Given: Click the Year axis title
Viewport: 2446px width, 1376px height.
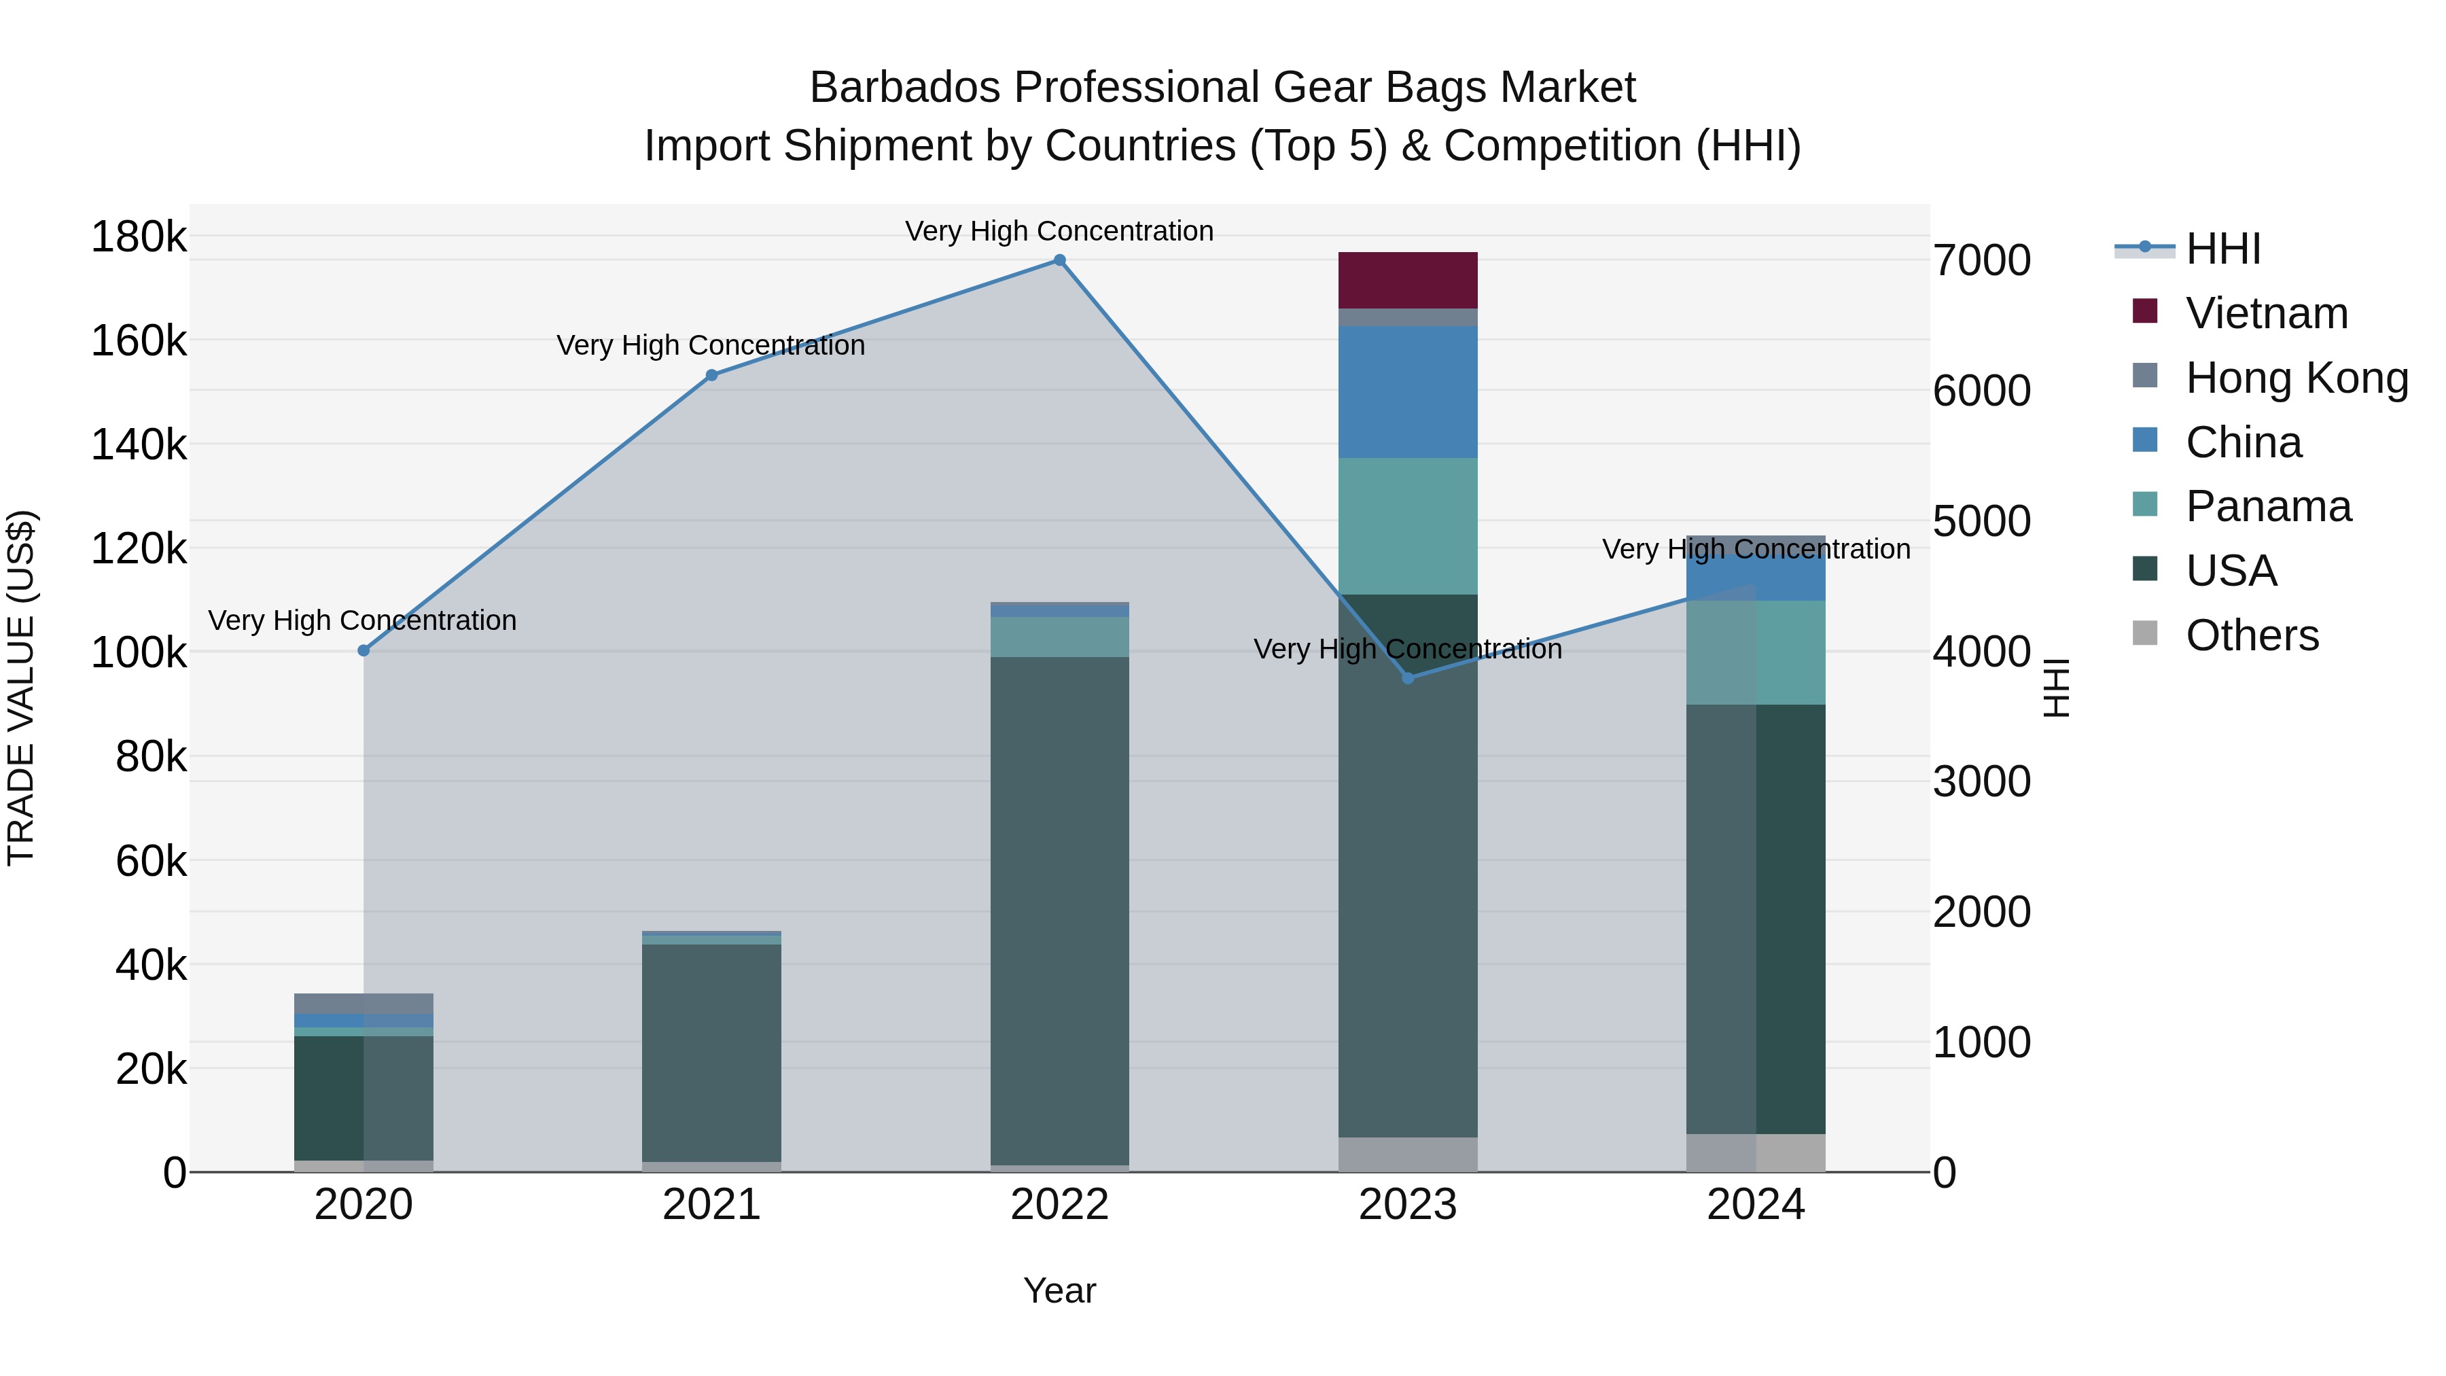Looking at the screenshot, I should pos(1060,1290).
